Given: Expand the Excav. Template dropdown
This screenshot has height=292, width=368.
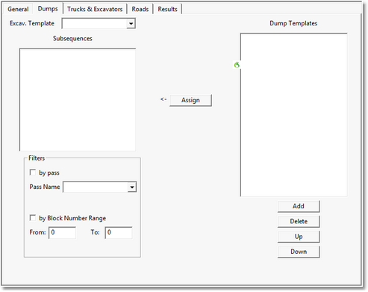Looking at the screenshot, I should point(131,24).
